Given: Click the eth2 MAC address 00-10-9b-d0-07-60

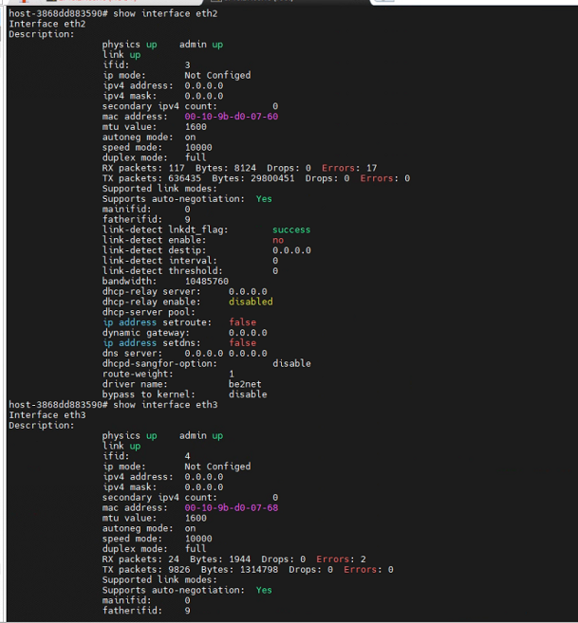Looking at the screenshot, I should pyautogui.click(x=232, y=117).
